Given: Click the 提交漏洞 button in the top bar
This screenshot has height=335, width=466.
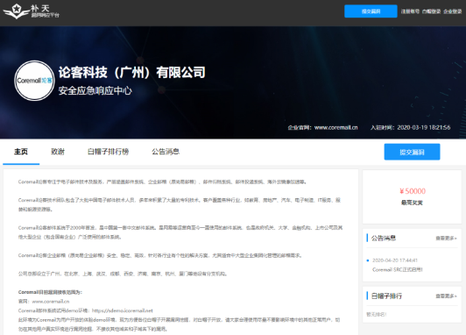Looking at the screenshot, I should click(371, 11).
